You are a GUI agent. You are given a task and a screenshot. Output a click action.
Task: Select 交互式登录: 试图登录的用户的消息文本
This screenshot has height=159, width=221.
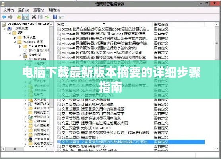[93, 114]
